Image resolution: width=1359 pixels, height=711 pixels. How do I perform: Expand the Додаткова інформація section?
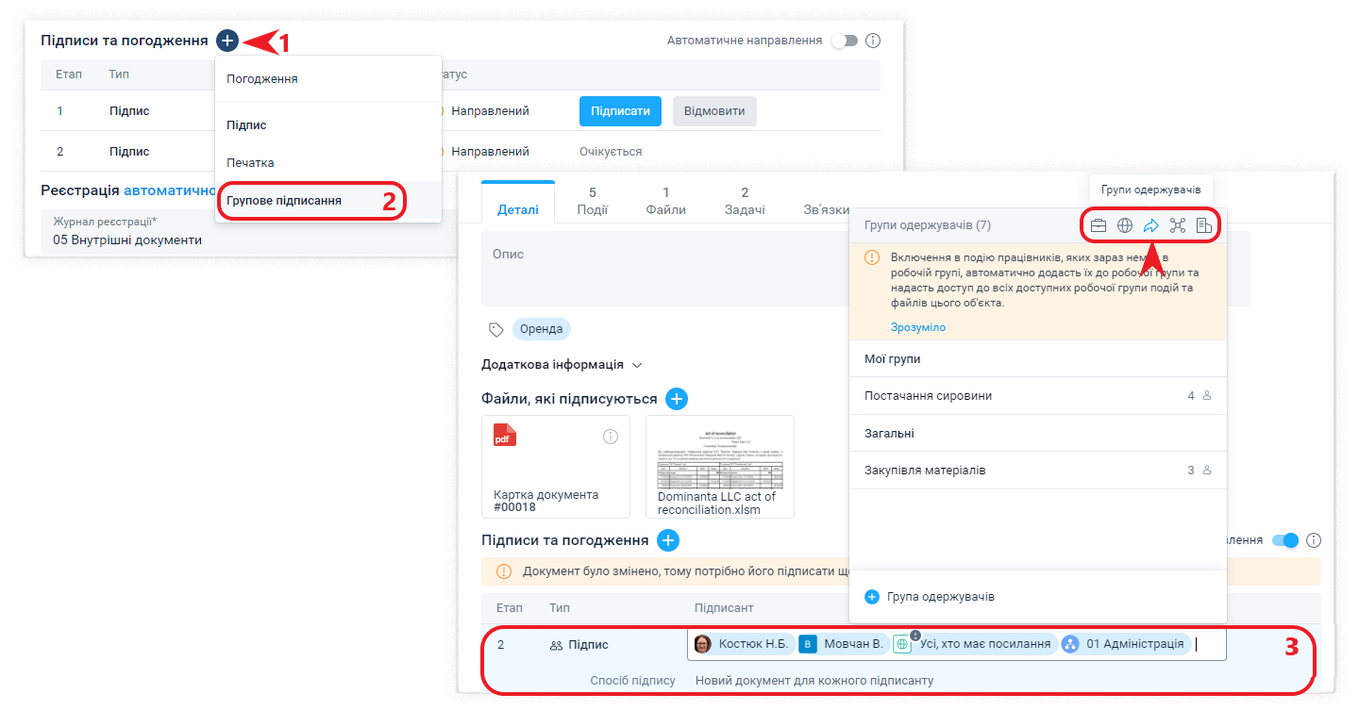click(562, 364)
